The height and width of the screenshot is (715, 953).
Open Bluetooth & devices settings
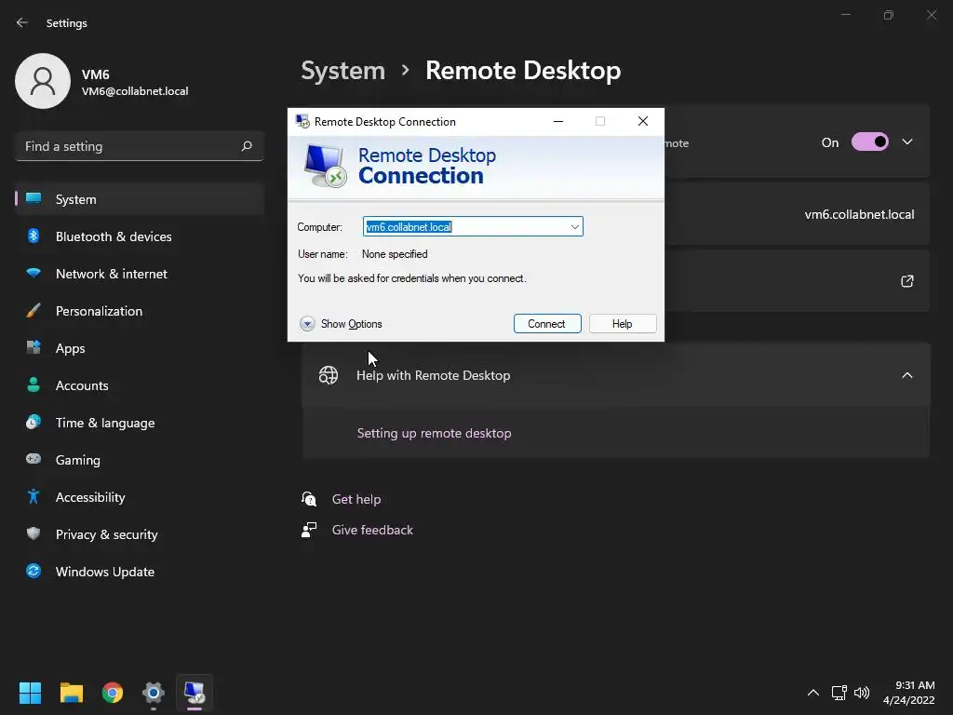pos(140,236)
